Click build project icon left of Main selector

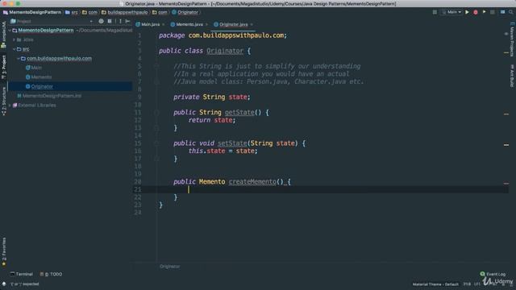click(x=435, y=12)
